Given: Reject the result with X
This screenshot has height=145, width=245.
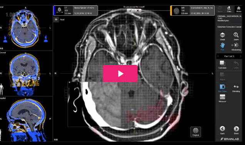Looking at the screenshot, I should click(x=138, y=11).
